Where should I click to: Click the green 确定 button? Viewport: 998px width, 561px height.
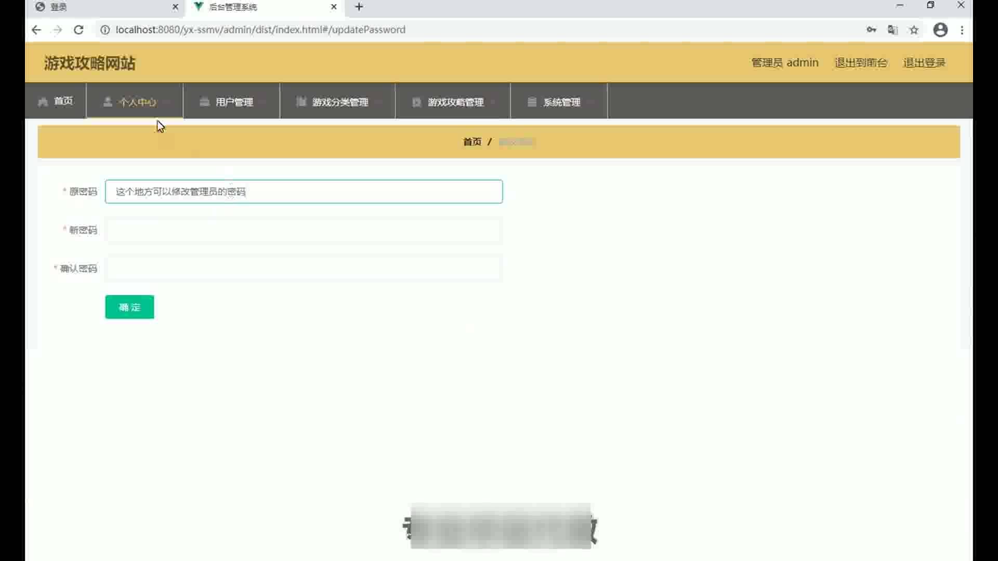tap(129, 307)
